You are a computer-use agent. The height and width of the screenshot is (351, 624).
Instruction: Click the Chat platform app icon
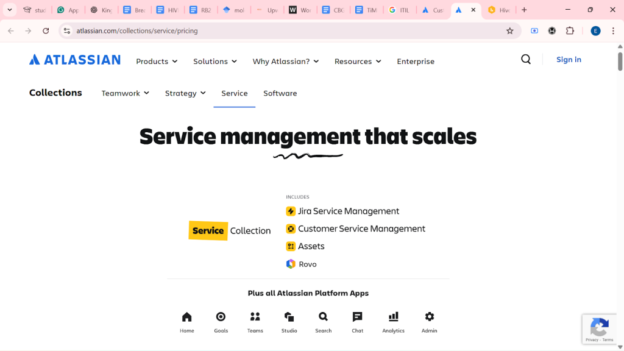coord(357,317)
